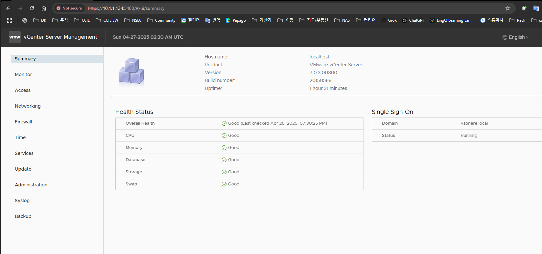The image size is (542, 254).
Task: Select Summary in the sidebar
Action: 57,59
